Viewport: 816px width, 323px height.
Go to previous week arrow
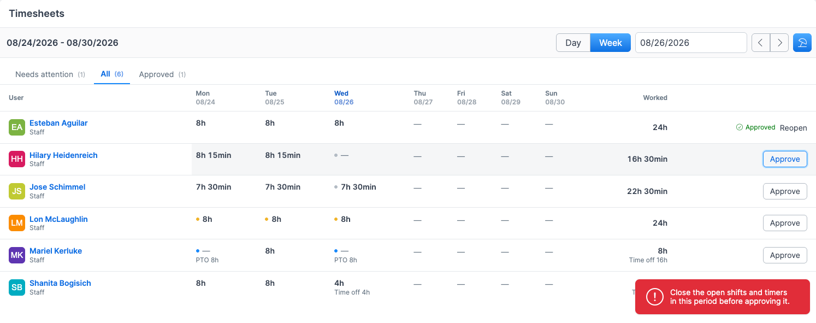(x=761, y=43)
